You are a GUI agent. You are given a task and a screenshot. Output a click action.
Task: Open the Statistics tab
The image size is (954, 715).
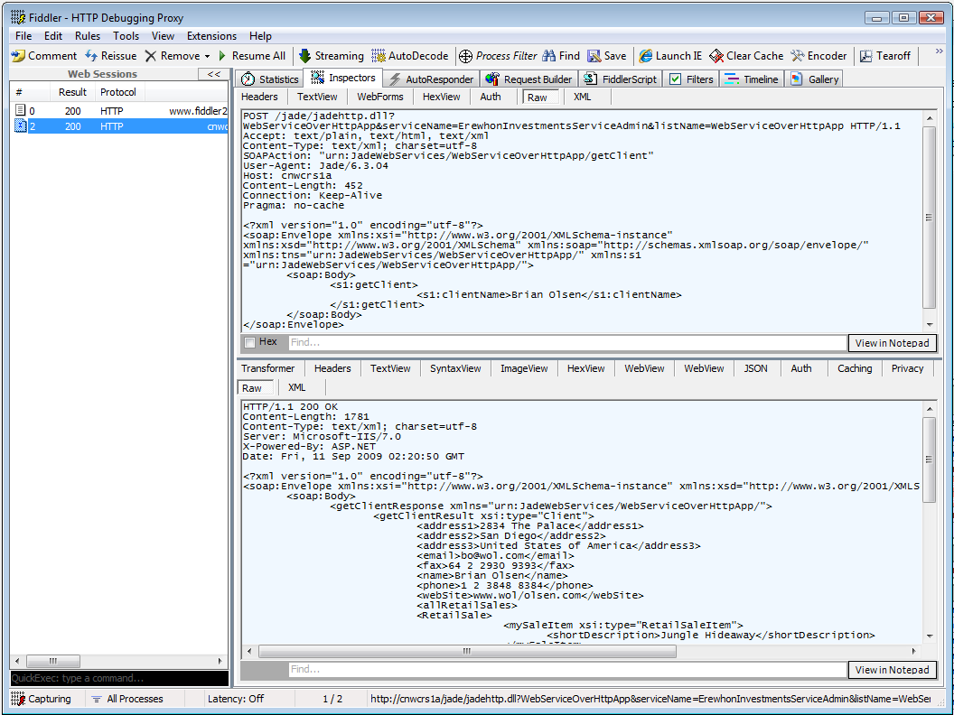[x=269, y=79]
